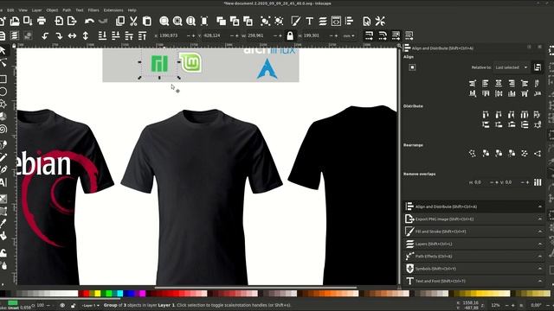Toggle the width/height lock button
Image resolution: width=554 pixels, height=311 pixels.
click(290, 35)
